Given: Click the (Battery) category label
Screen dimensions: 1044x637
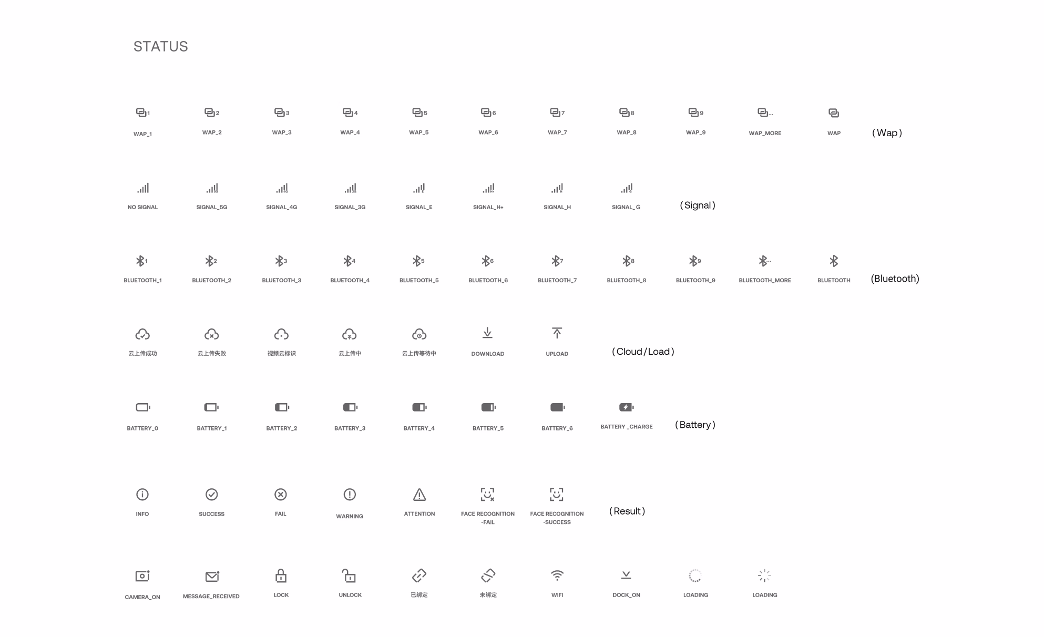Looking at the screenshot, I should tap(695, 425).
